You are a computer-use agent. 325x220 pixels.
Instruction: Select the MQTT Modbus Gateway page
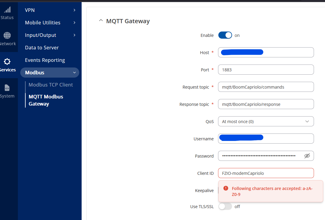pyautogui.click(x=46, y=100)
